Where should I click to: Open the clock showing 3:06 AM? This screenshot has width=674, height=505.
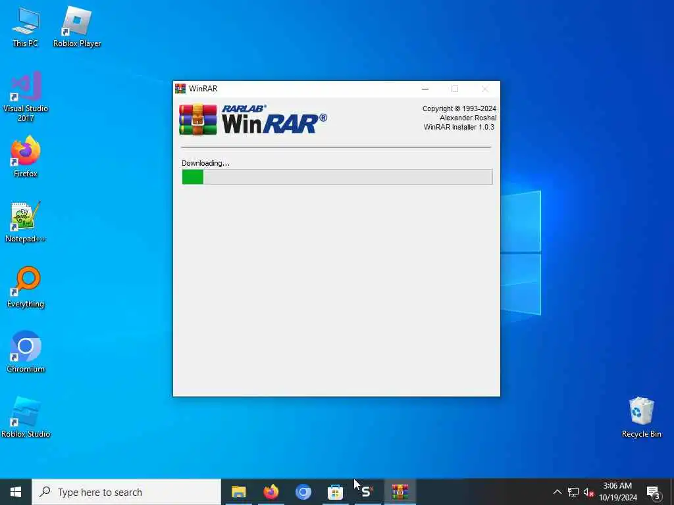click(x=617, y=492)
